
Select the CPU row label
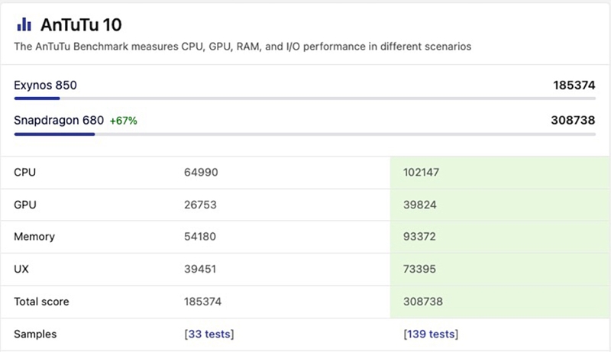pos(25,173)
